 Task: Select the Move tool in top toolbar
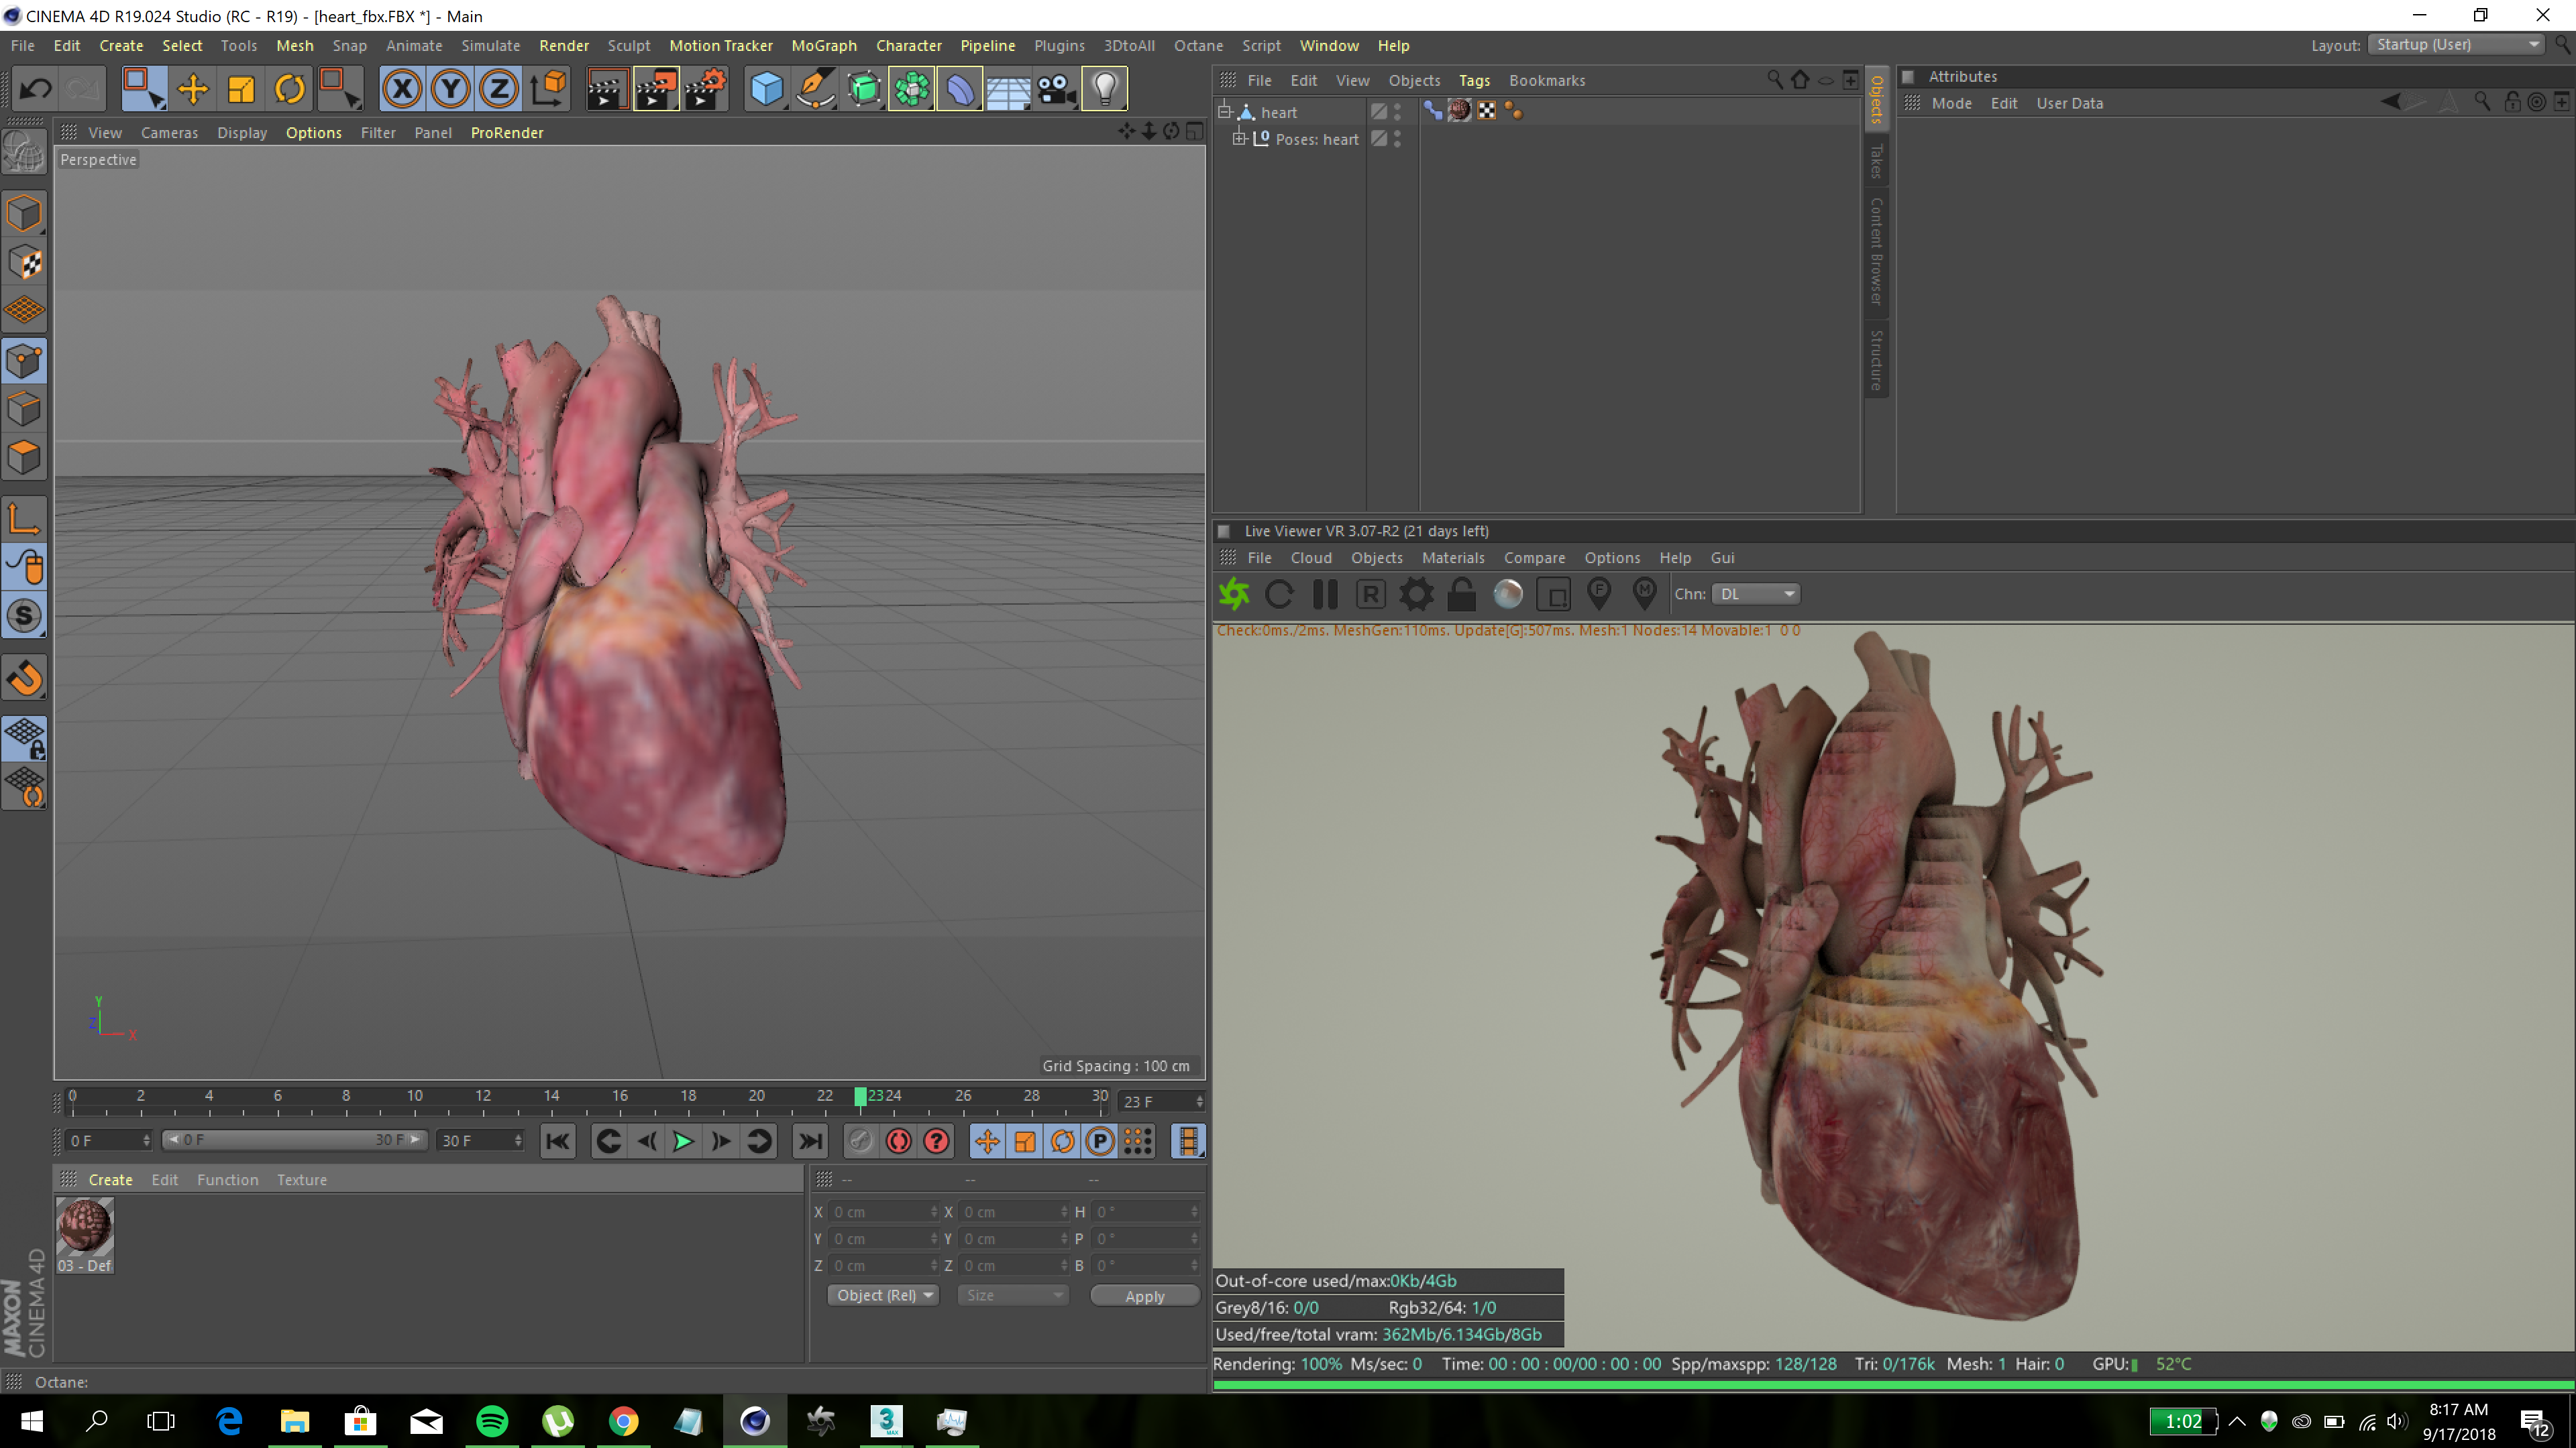pos(192,89)
